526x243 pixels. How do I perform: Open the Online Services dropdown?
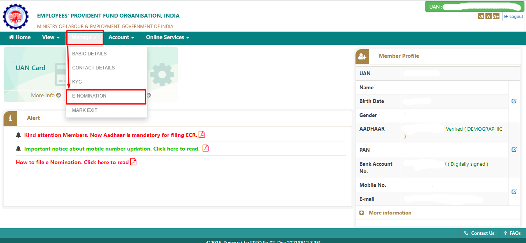click(167, 37)
